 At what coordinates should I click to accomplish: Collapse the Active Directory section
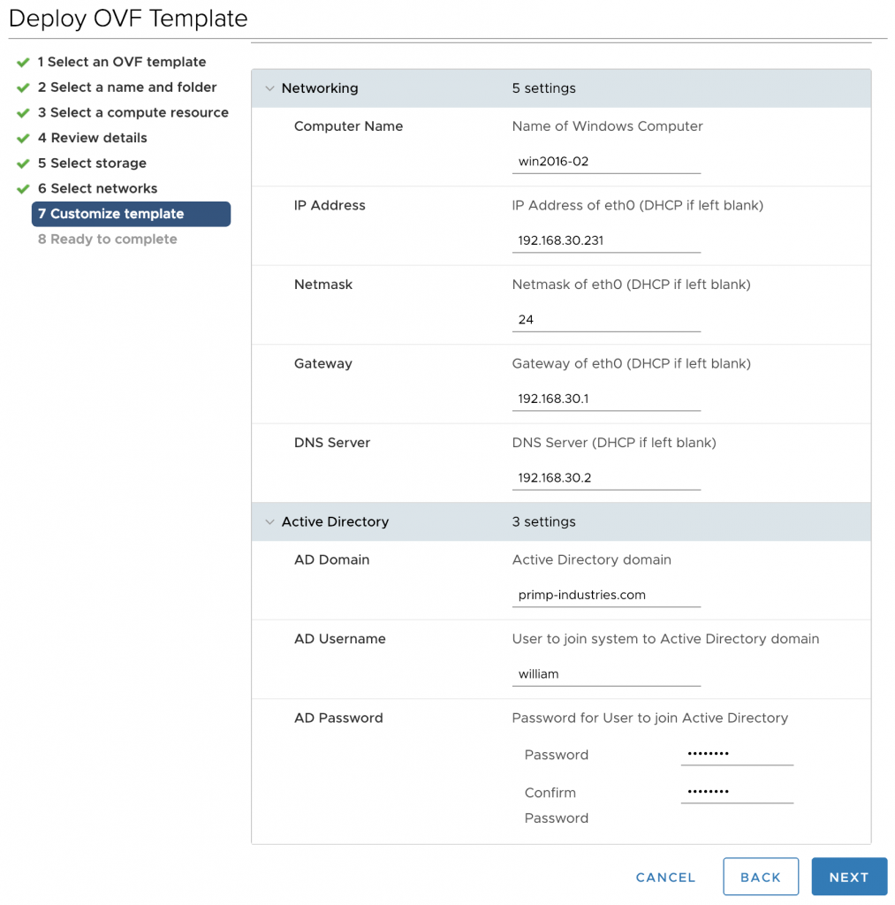pyautogui.click(x=269, y=521)
